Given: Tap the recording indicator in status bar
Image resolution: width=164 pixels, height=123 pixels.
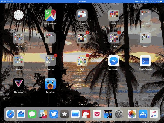Looking at the screenshot, I should (142, 1).
